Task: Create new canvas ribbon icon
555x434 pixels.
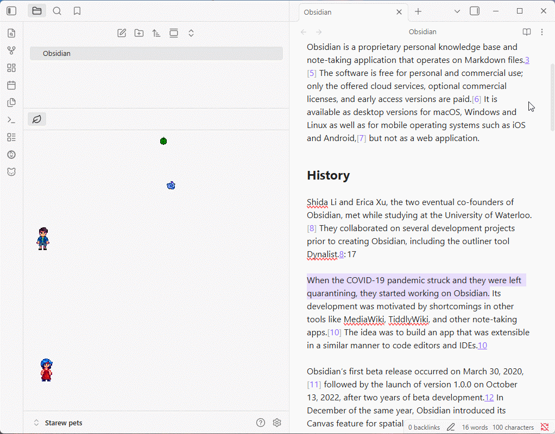Action: 11,68
